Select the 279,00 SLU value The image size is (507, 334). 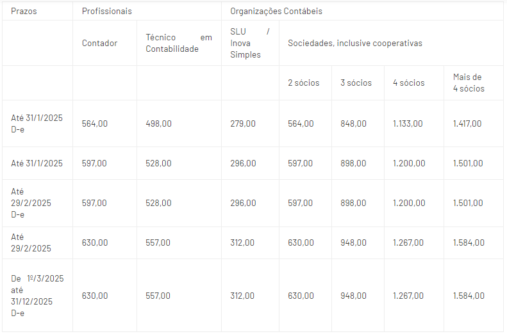243,123
